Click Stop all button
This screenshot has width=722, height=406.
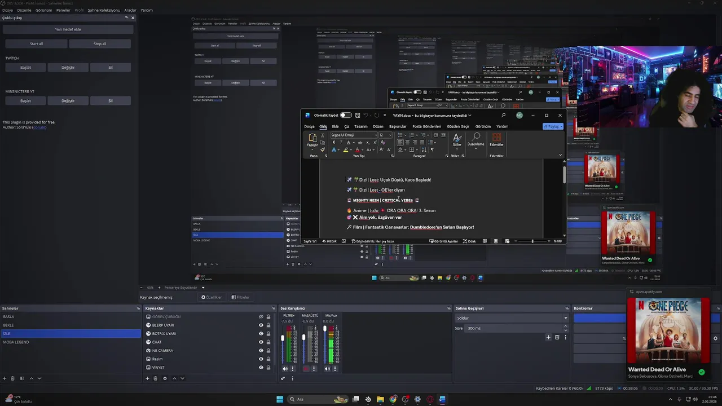point(100,43)
